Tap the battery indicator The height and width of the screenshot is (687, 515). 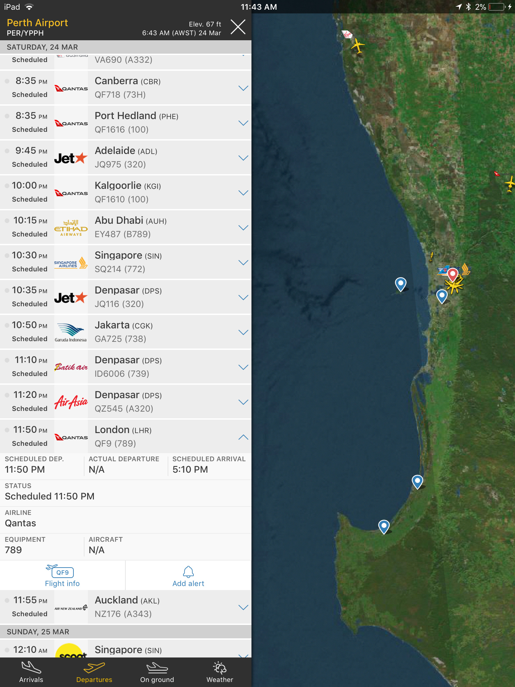497,7
